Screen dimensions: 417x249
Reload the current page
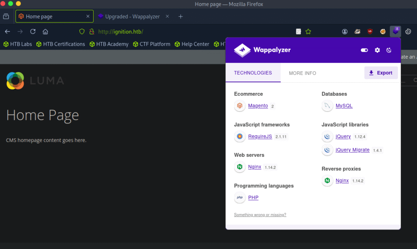tap(33, 31)
